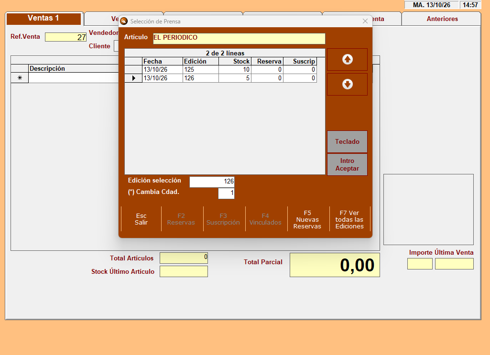Click the disabled F2 Reservas button
This screenshot has width=490, height=355.
coord(181,219)
